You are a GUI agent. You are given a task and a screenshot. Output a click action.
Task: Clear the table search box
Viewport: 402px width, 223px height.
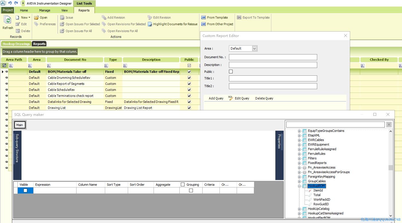(389, 124)
